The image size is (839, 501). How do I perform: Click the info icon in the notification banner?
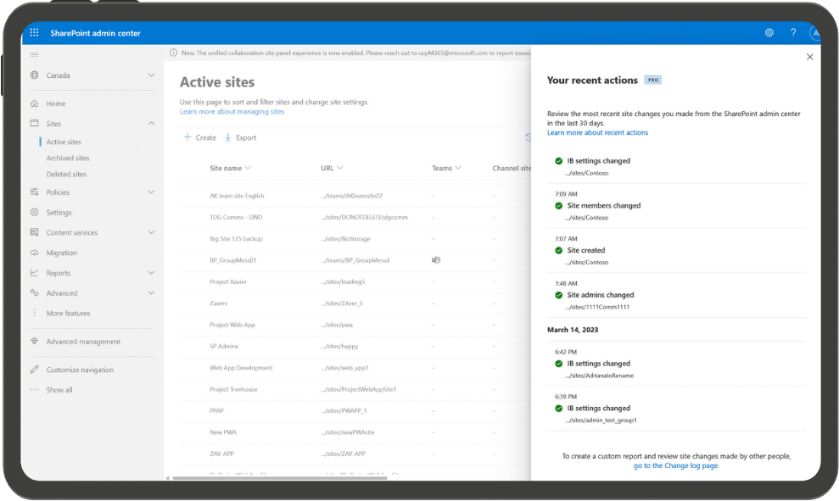click(x=173, y=53)
